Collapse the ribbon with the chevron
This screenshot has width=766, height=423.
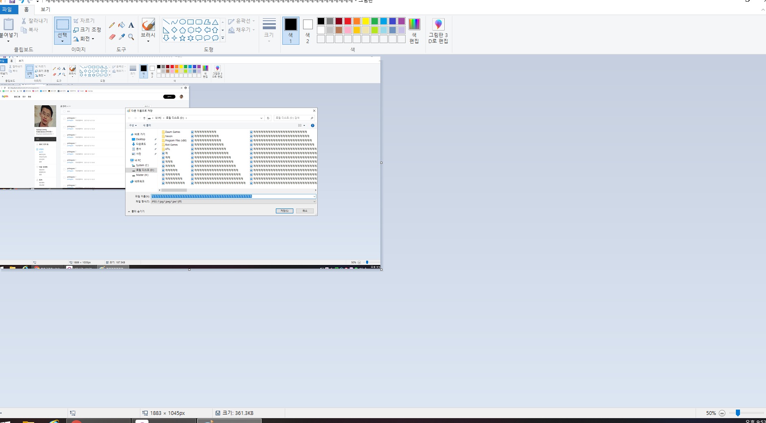[x=763, y=10]
